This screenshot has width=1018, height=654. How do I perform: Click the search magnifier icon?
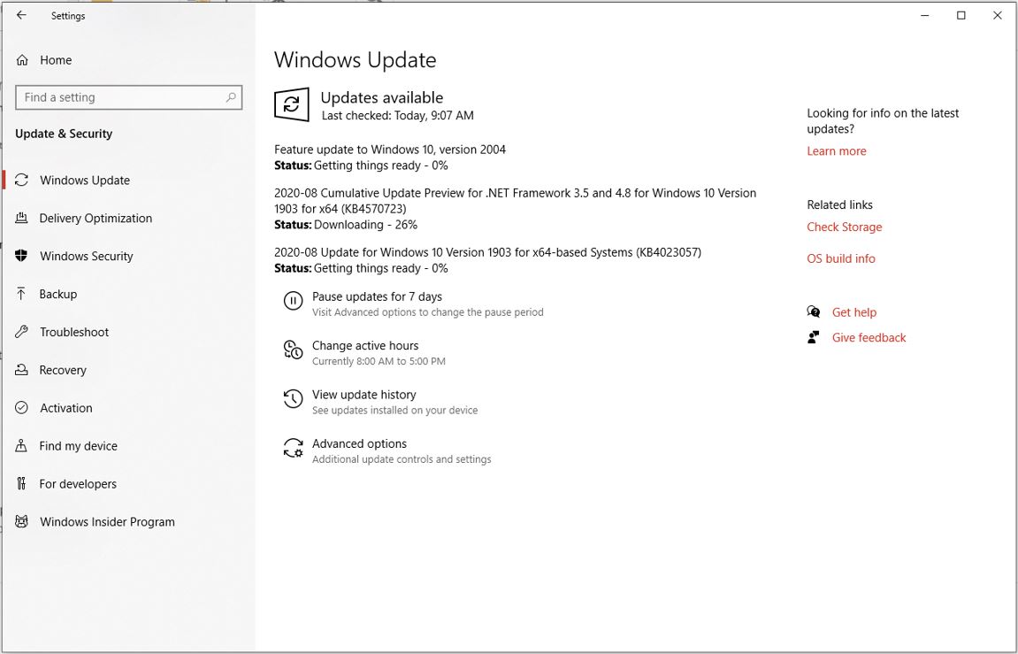pos(231,97)
